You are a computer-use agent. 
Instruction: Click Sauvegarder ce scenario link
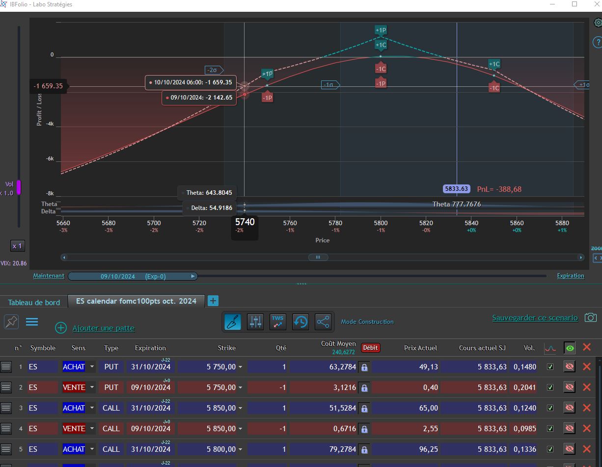[535, 318]
